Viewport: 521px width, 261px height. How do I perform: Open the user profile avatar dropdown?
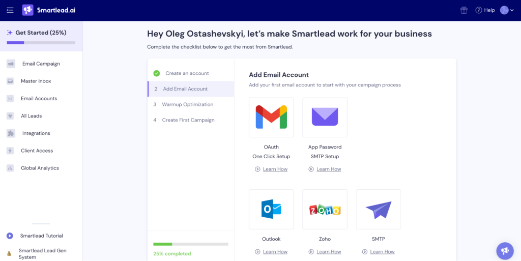[507, 10]
